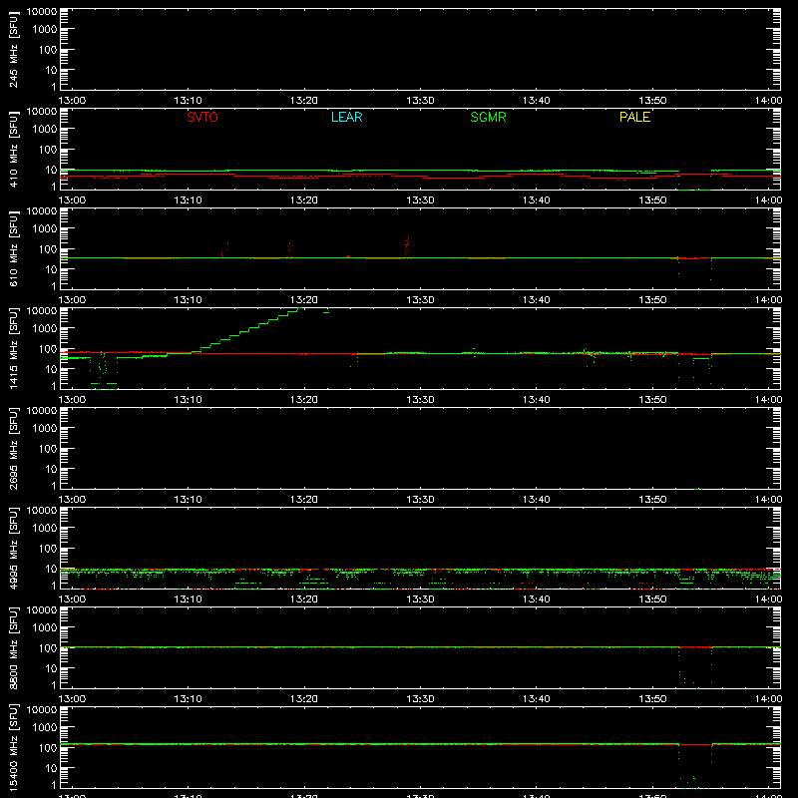Click 13:00 time label under 8800 MHz panel
Viewport: 798px width, 798px height.
[x=72, y=699]
